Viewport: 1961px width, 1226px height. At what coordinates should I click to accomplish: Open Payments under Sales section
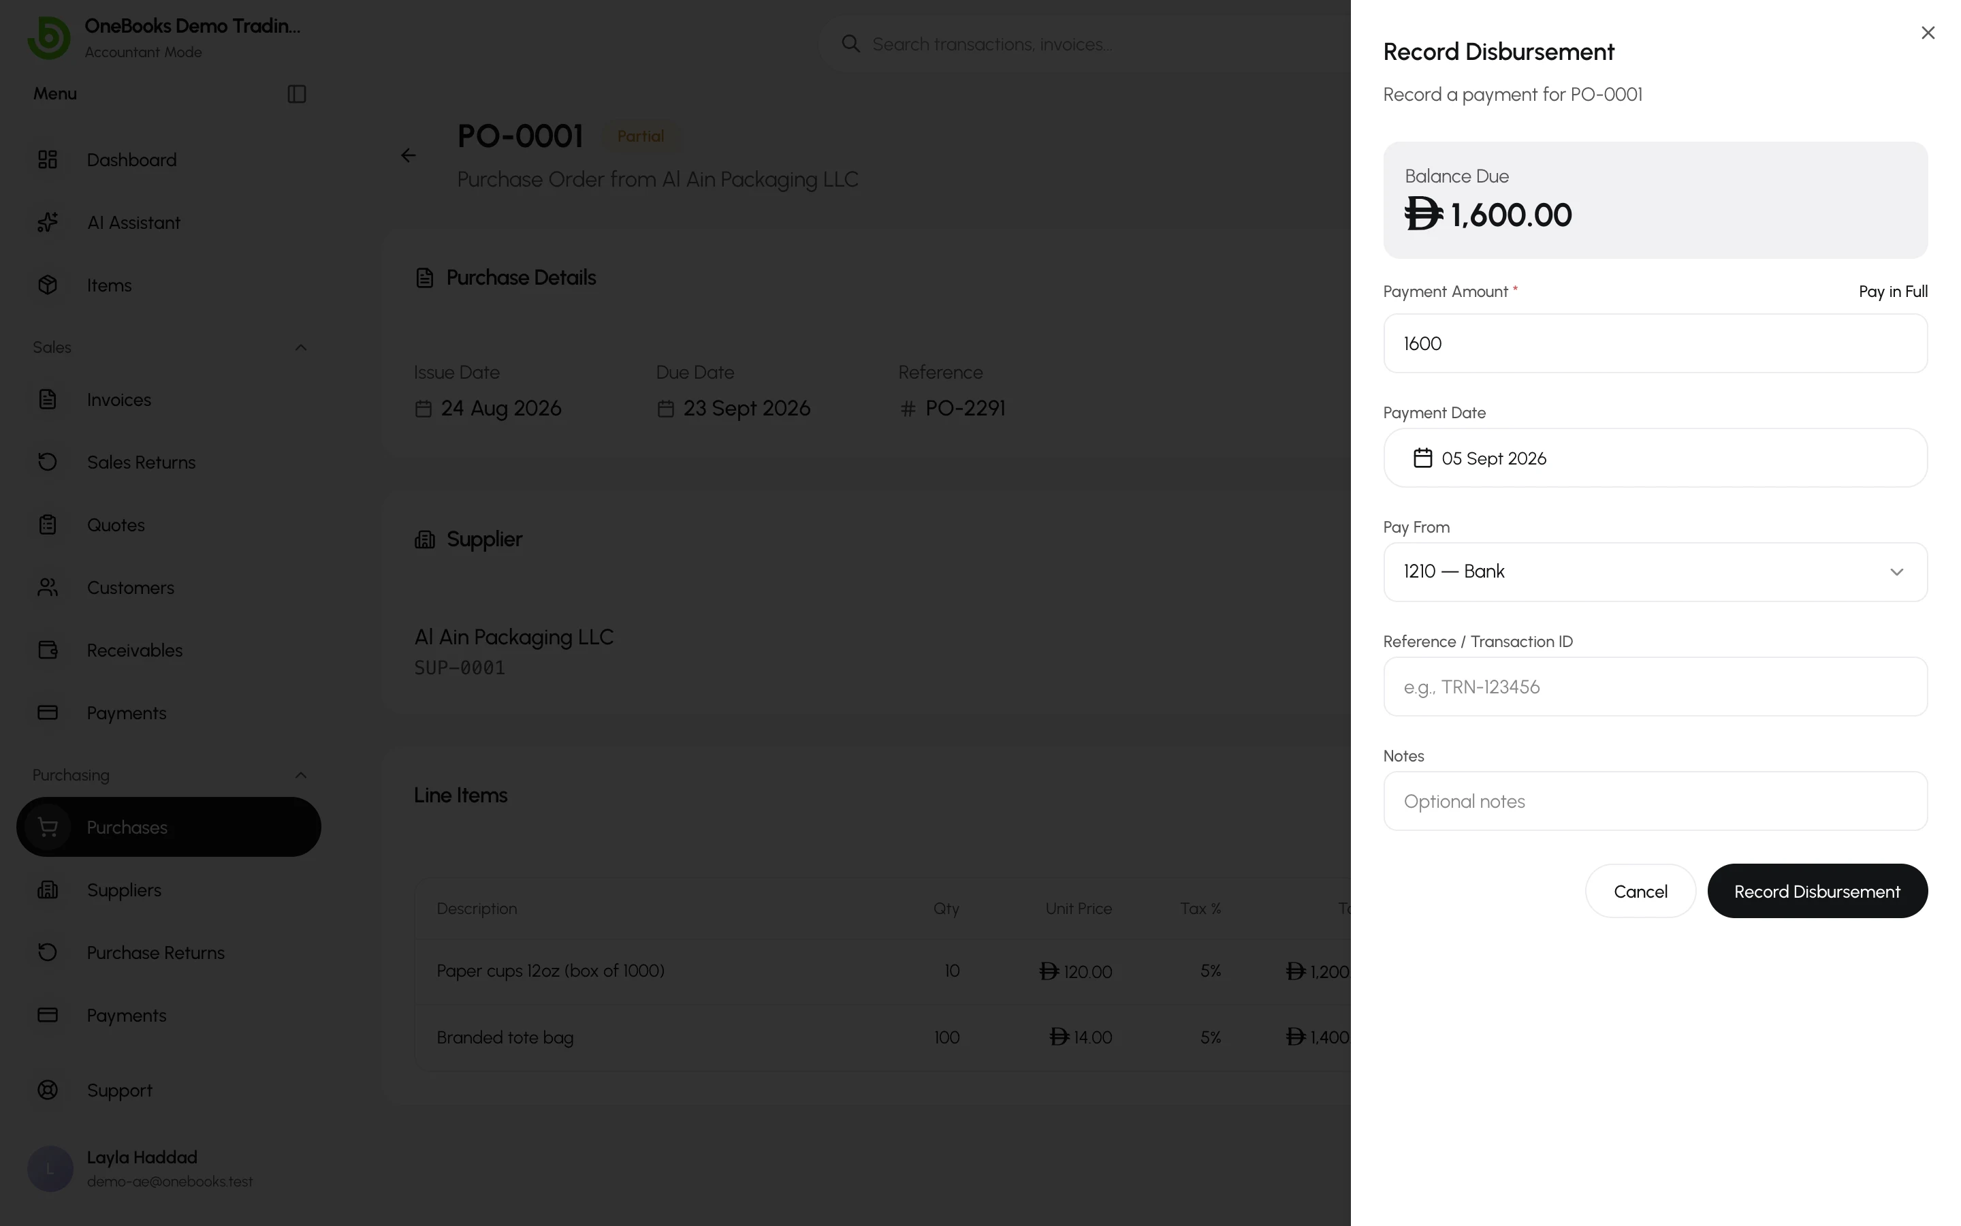[169, 712]
